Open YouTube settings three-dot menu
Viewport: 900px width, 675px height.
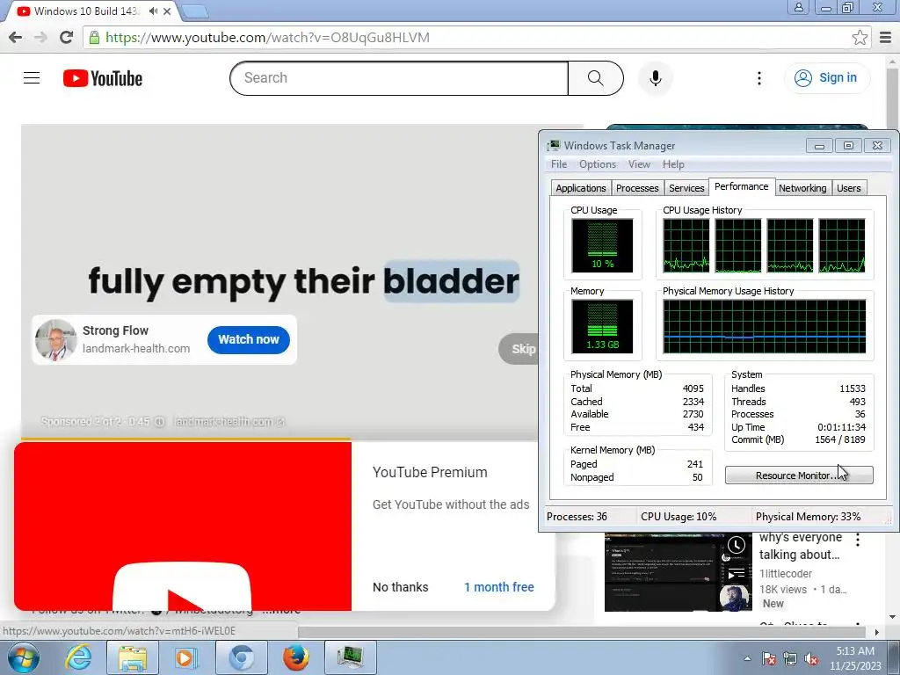758,78
